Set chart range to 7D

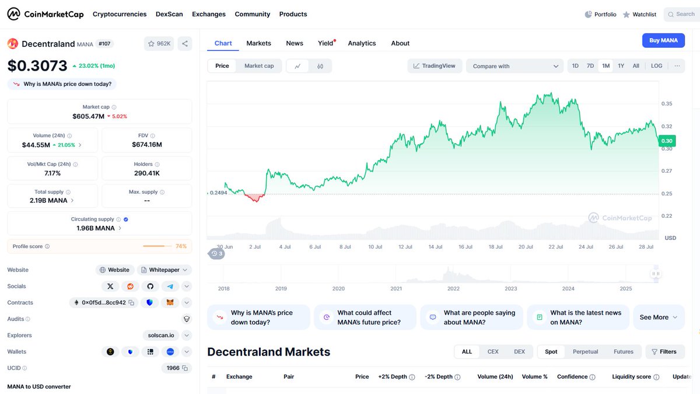pos(590,66)
